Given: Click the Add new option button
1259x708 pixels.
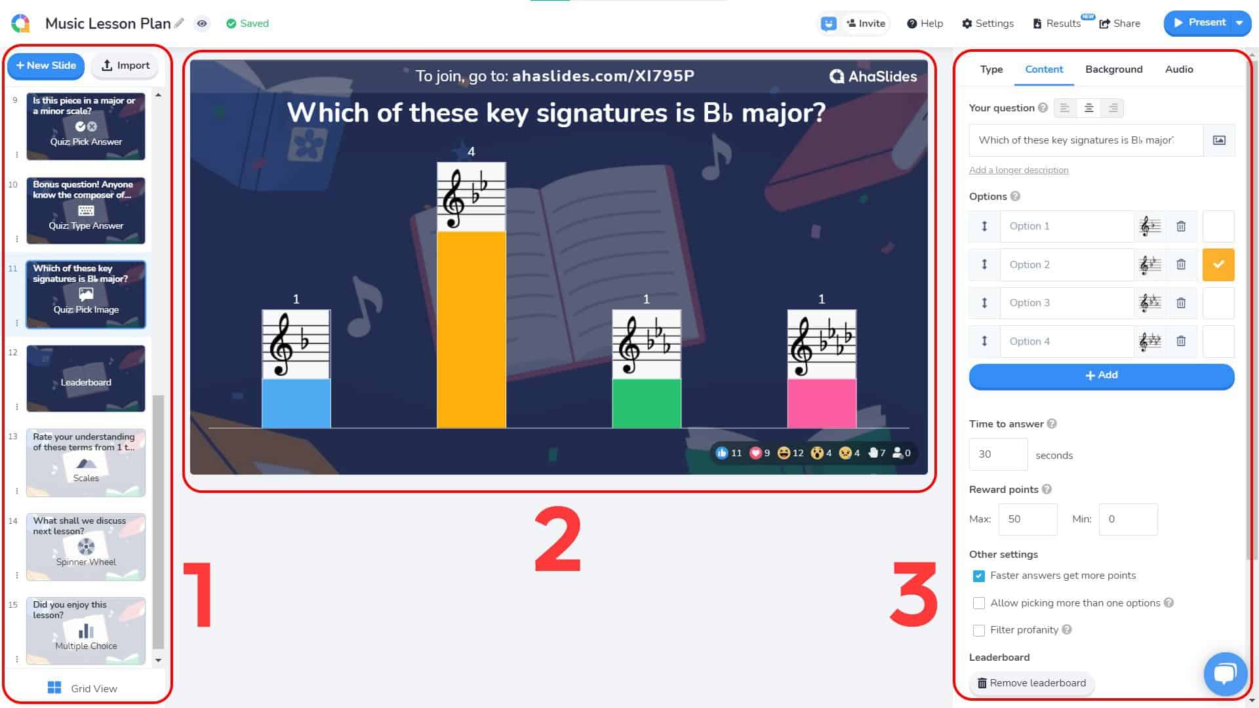Looking at the screenshot, I should click(x=1102, y=374).
